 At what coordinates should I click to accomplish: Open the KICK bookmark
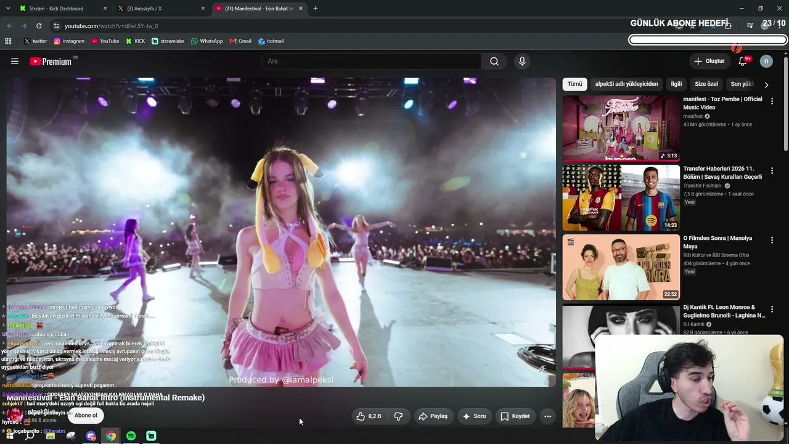pyautogui.click(x=136, y=41)
